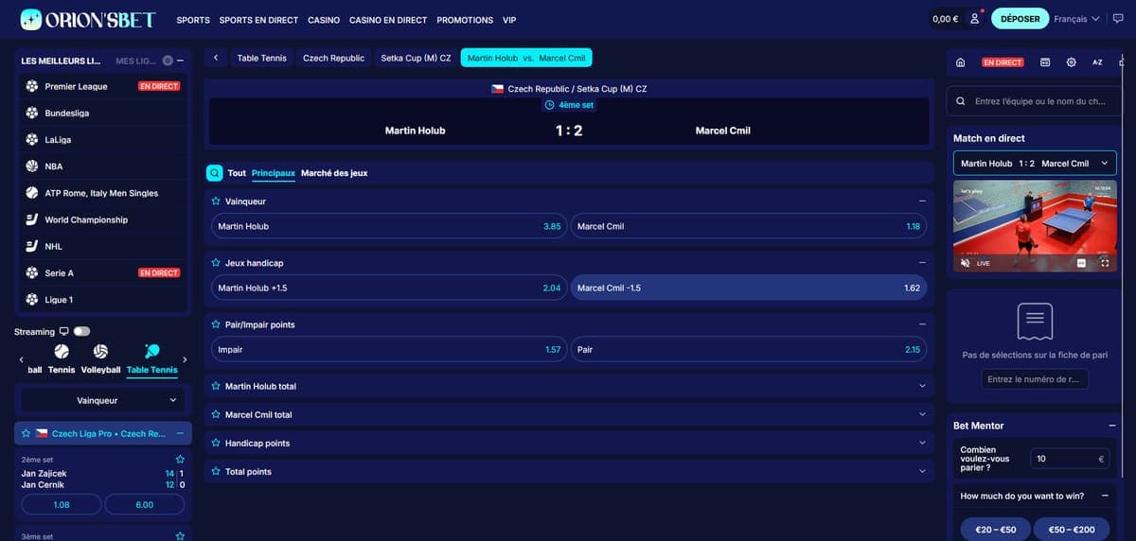Select the Volleyball sport icon
The image size is (1136, 541).
pos(100,352)
